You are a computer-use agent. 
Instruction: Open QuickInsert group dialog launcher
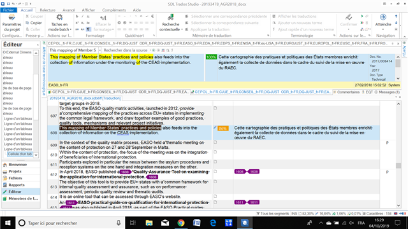(x=154, y=36)
